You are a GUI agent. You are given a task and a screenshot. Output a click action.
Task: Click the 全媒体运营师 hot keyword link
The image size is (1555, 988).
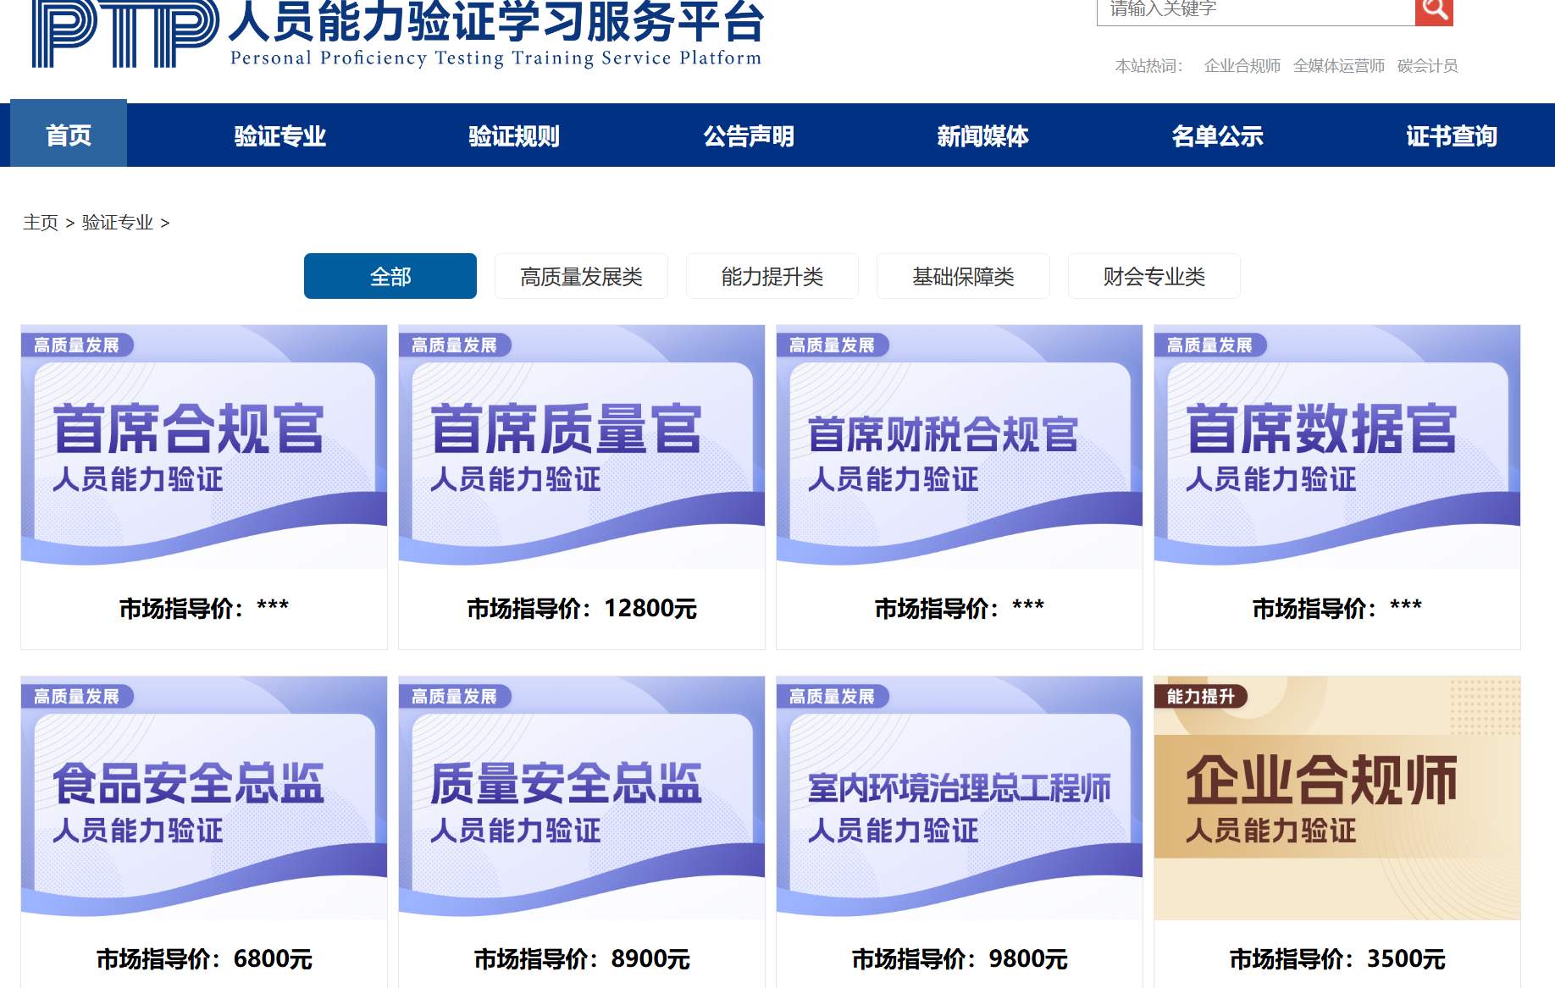pyautogui.click(x=1338, y=66)
